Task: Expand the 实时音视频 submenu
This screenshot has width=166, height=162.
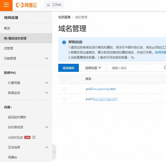Action: 46,127
